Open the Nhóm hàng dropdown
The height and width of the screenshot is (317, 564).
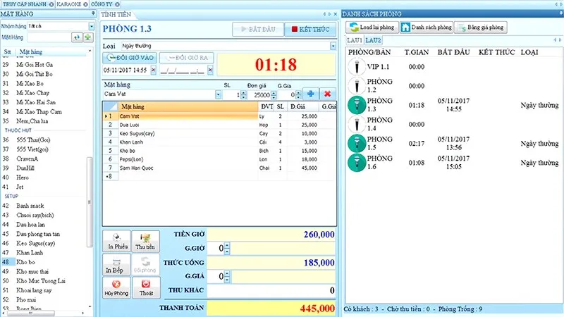pos(91,26)
